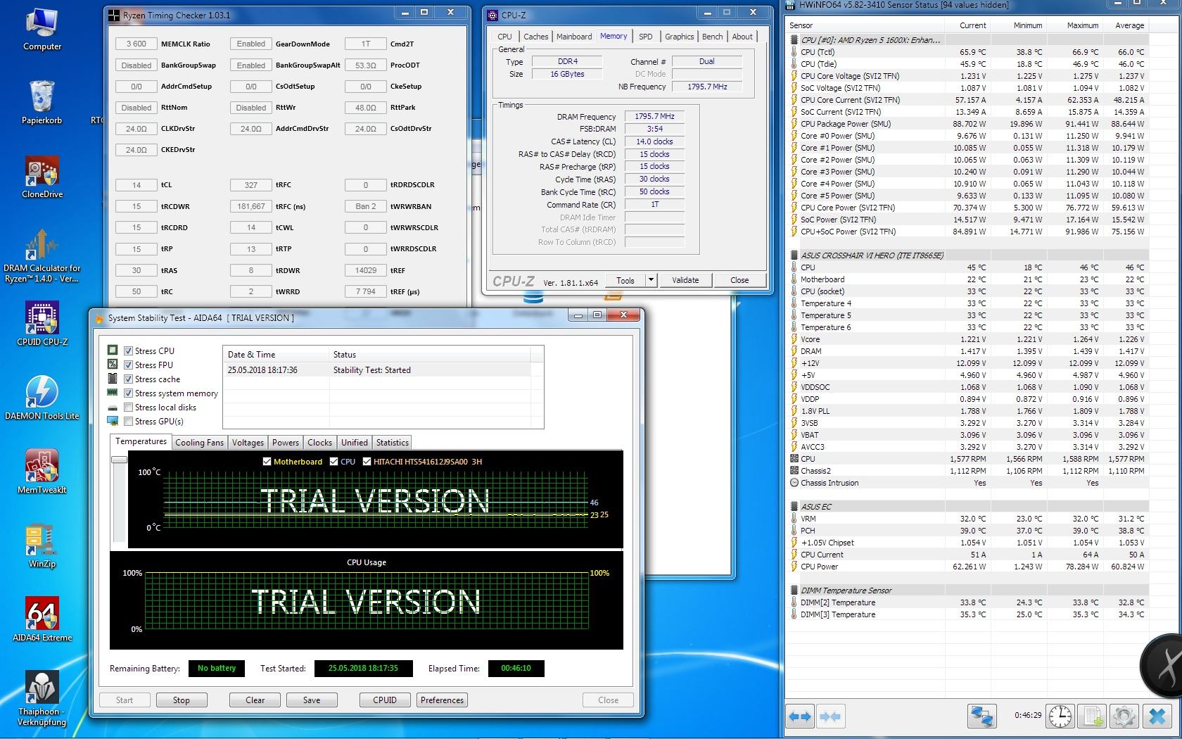Open the MemTweakIt desktop icon
The image size is (1182, 739).
coord(42,472)
